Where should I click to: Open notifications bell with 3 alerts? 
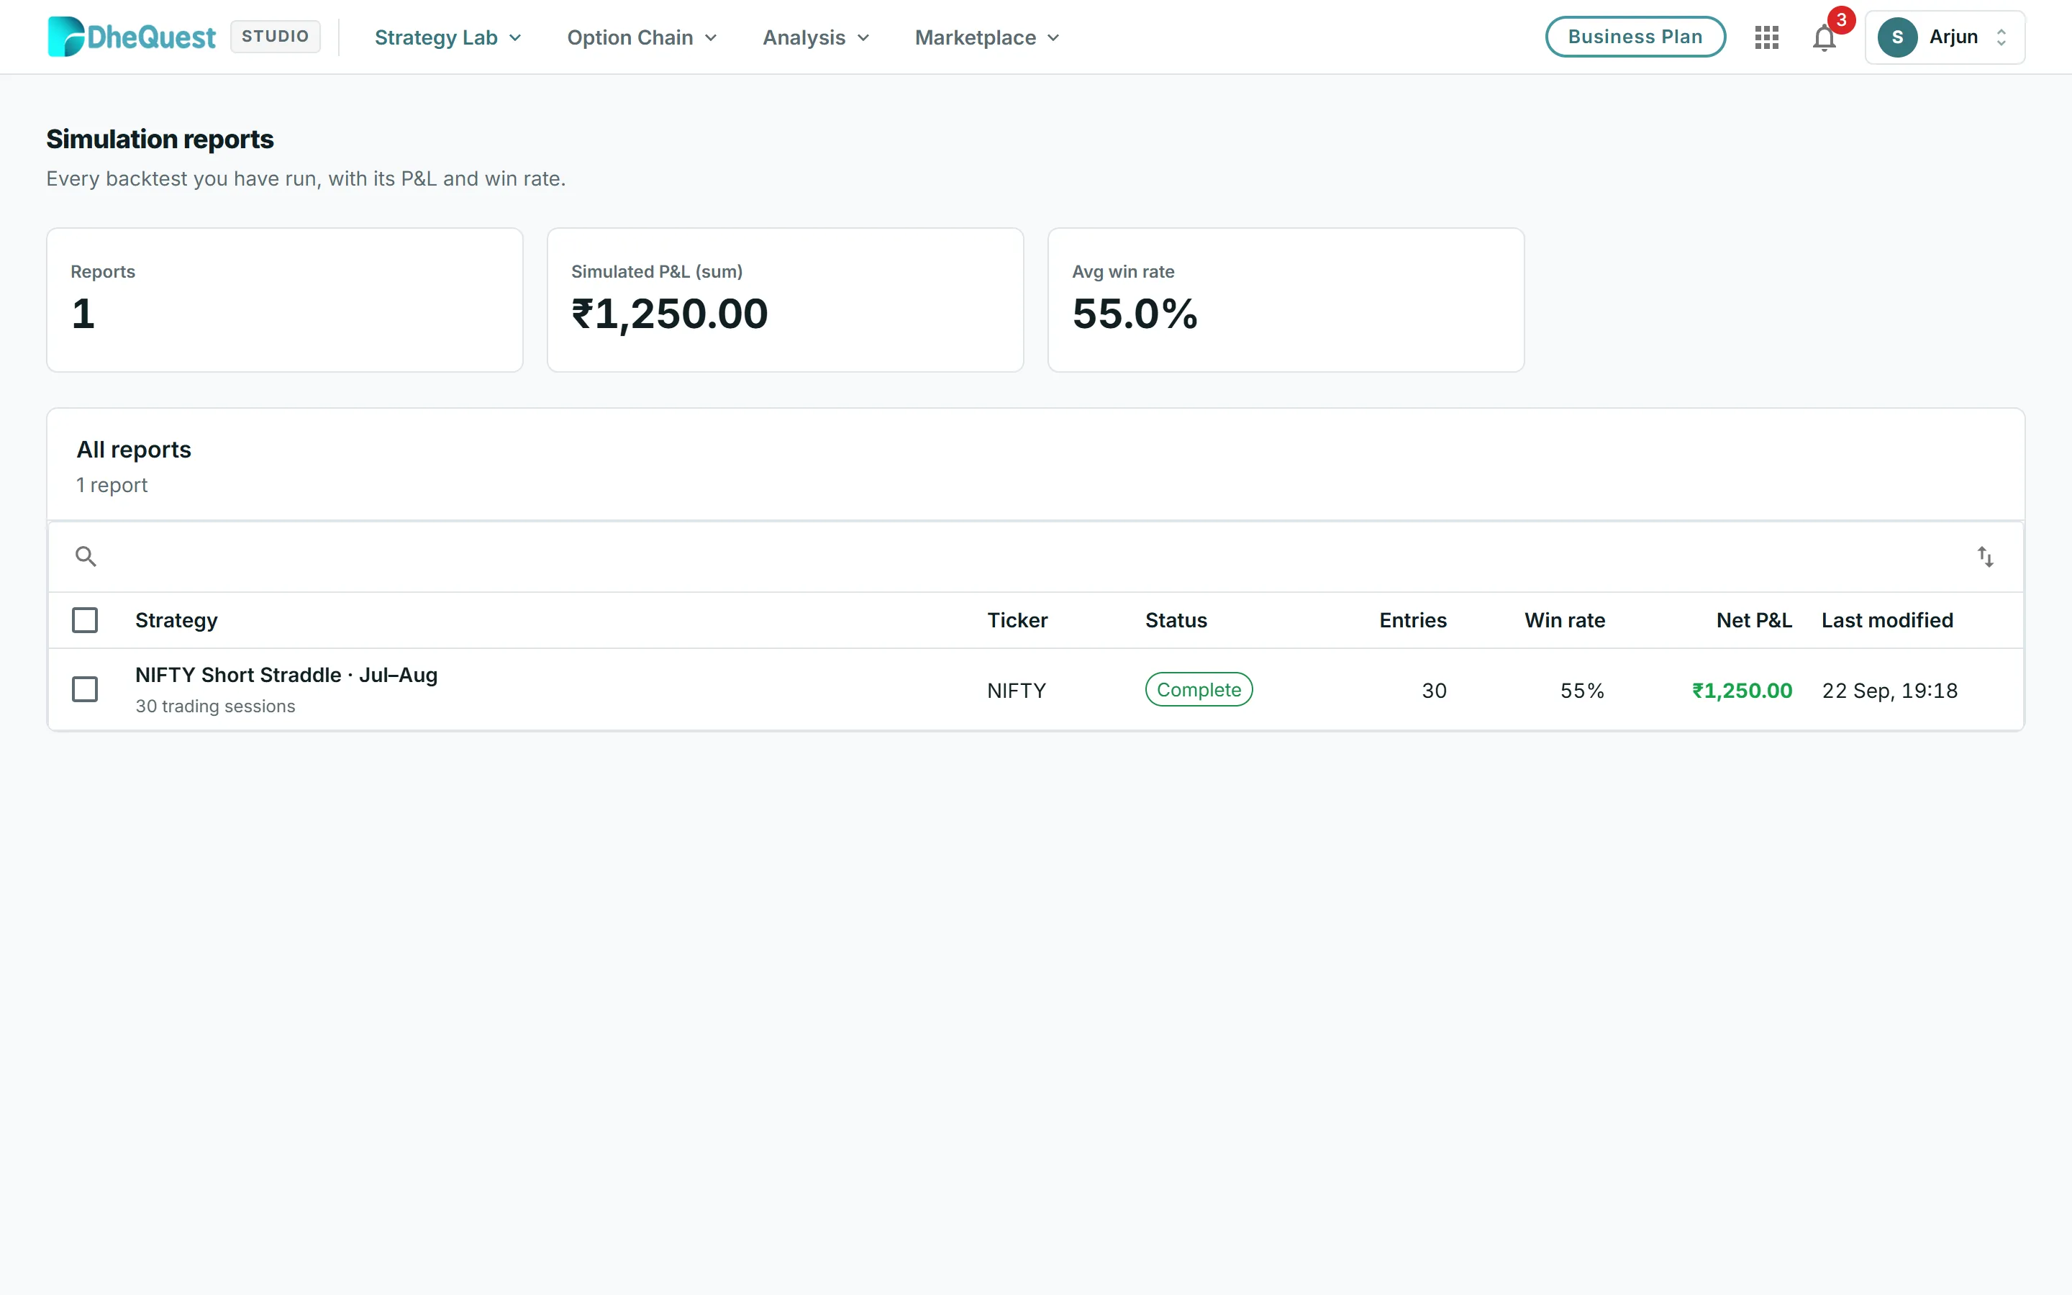[1825, 37]
